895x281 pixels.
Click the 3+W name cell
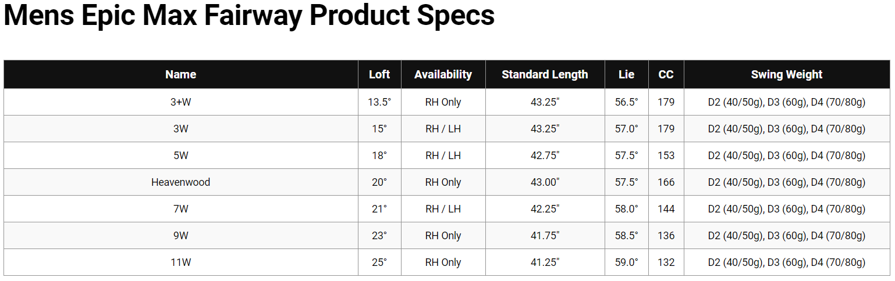click(x=180, y=102)
